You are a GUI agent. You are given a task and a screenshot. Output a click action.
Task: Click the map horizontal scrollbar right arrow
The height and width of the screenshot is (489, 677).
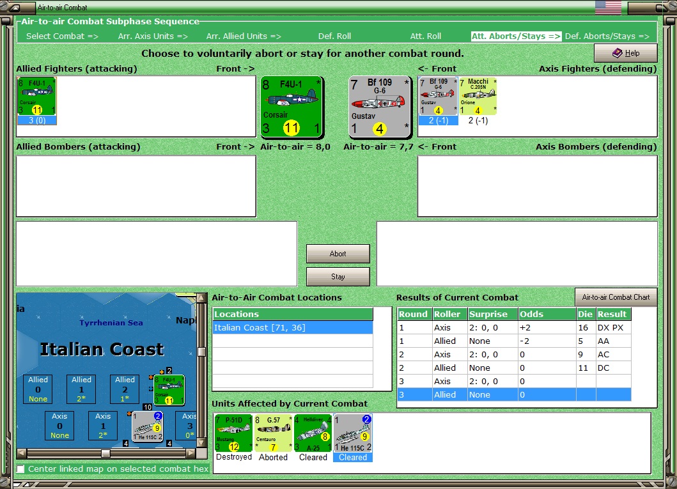[x=191, y=453]
